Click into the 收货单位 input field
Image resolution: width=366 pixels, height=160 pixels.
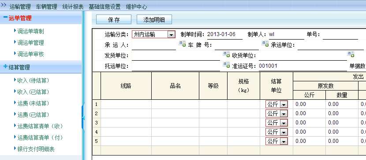[303, 56]
